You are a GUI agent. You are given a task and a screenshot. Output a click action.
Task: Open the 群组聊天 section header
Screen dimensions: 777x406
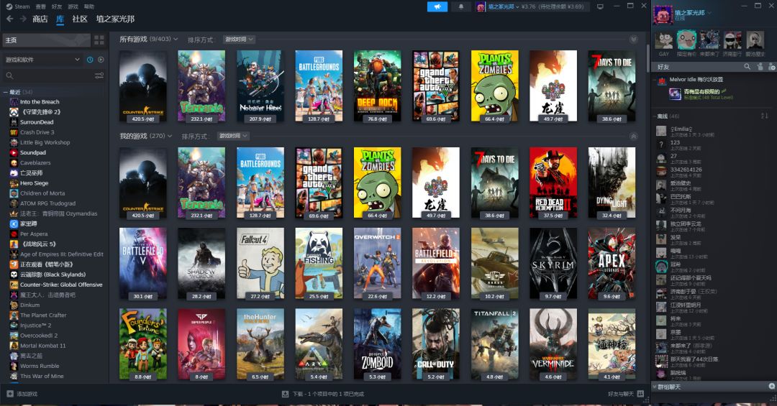point(714,386)
